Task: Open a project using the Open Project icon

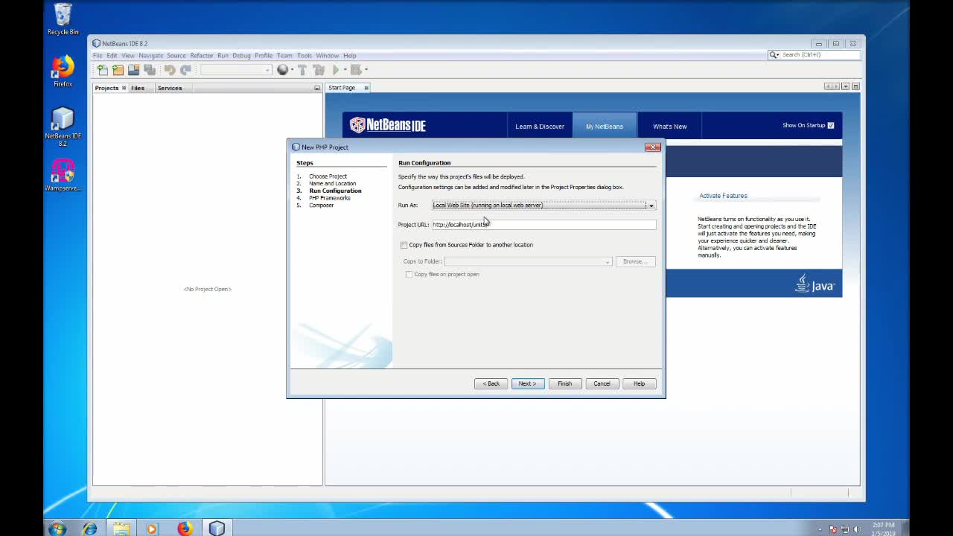Action: [x=133, y=69]
